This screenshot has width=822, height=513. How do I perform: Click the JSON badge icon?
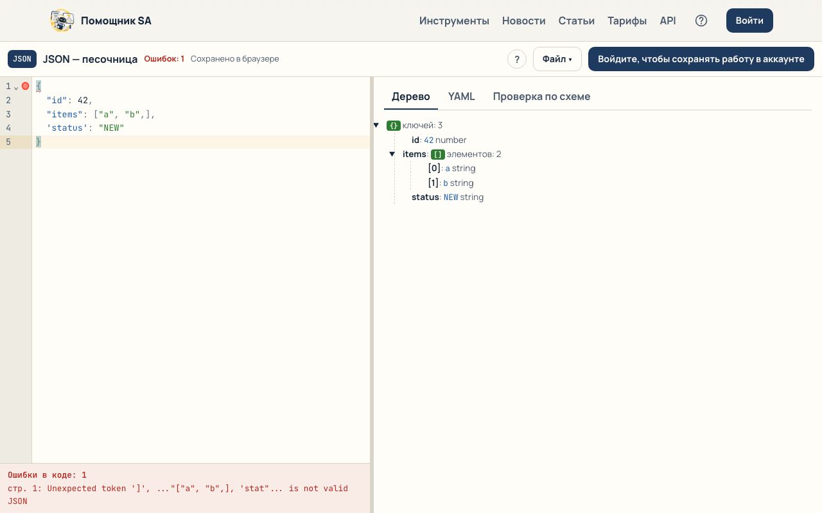[x=22, y=59]
